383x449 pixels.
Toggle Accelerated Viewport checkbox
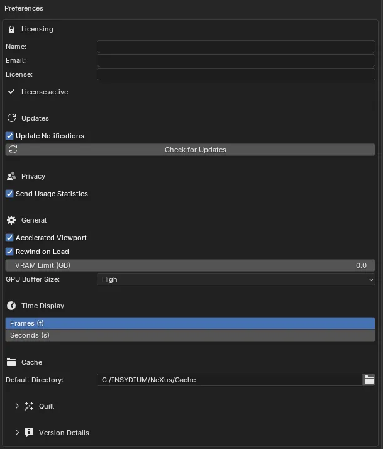pyautogui.click(x=9, y=238)
